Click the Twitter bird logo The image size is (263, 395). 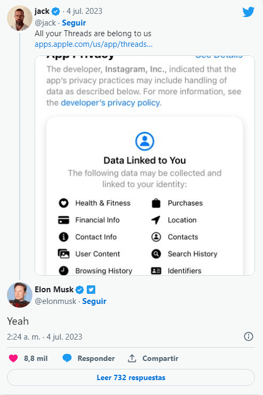[x=249, y=12]
